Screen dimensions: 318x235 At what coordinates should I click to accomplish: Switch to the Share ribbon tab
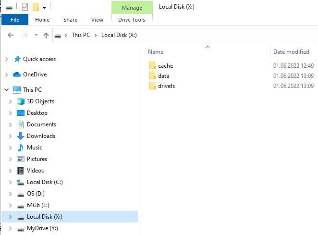click(71, 20)
